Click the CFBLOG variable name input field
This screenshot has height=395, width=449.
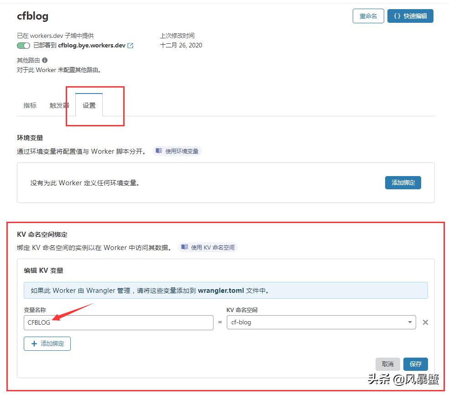tap(118, 322)
